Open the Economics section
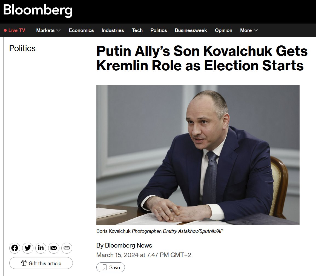Screen dimensions: 316x276 tap(81, 30)
